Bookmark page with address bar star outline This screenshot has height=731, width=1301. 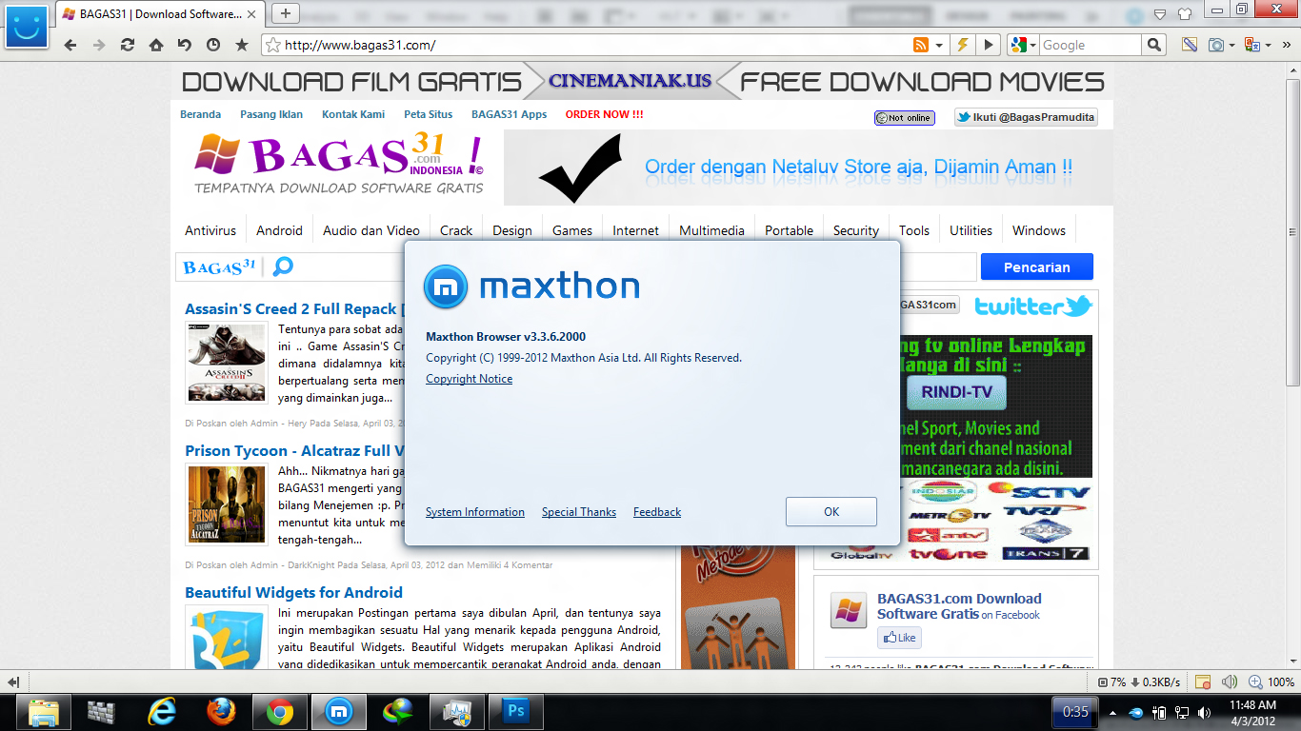[x=273, y=45]
